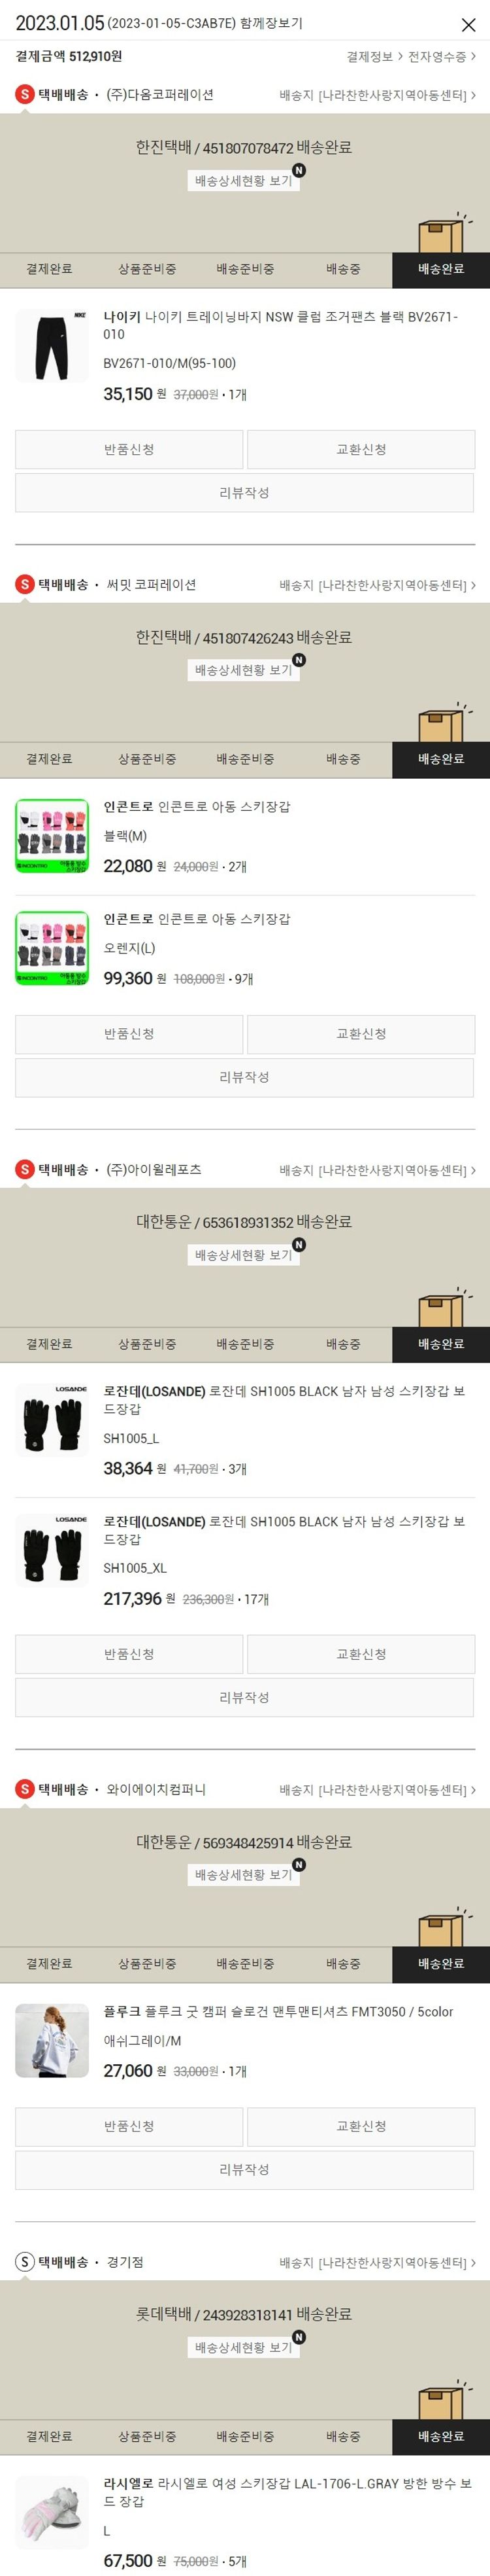The width and height of the screenshot is (490, 2576).
Task: Request 반품신청 for Nike jogger pants
Action: click(129, 449)
